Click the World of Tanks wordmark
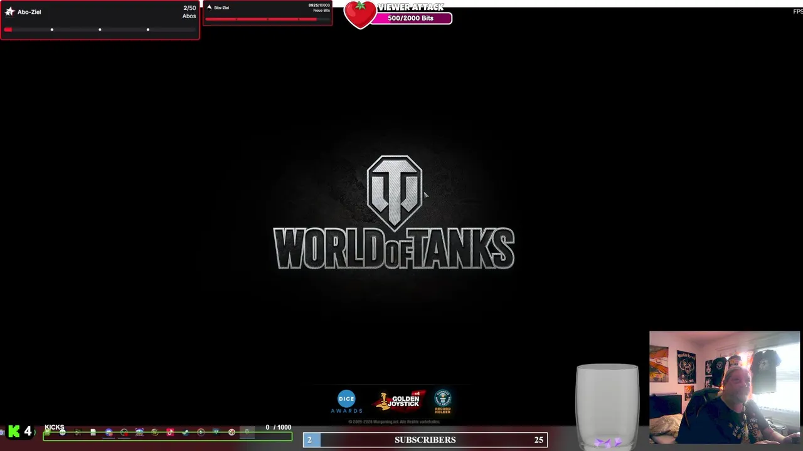Screen dimensions: 803x451 394,249
